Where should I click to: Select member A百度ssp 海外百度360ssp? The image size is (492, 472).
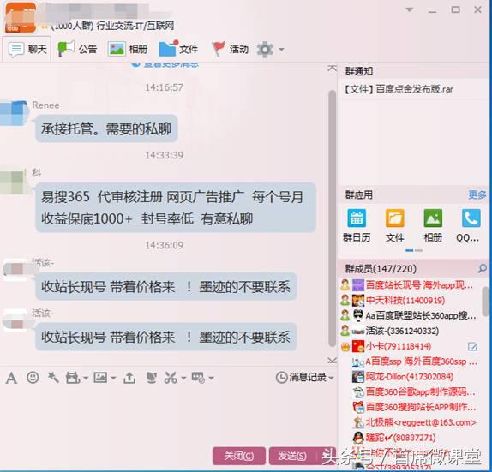coord(416,361)
